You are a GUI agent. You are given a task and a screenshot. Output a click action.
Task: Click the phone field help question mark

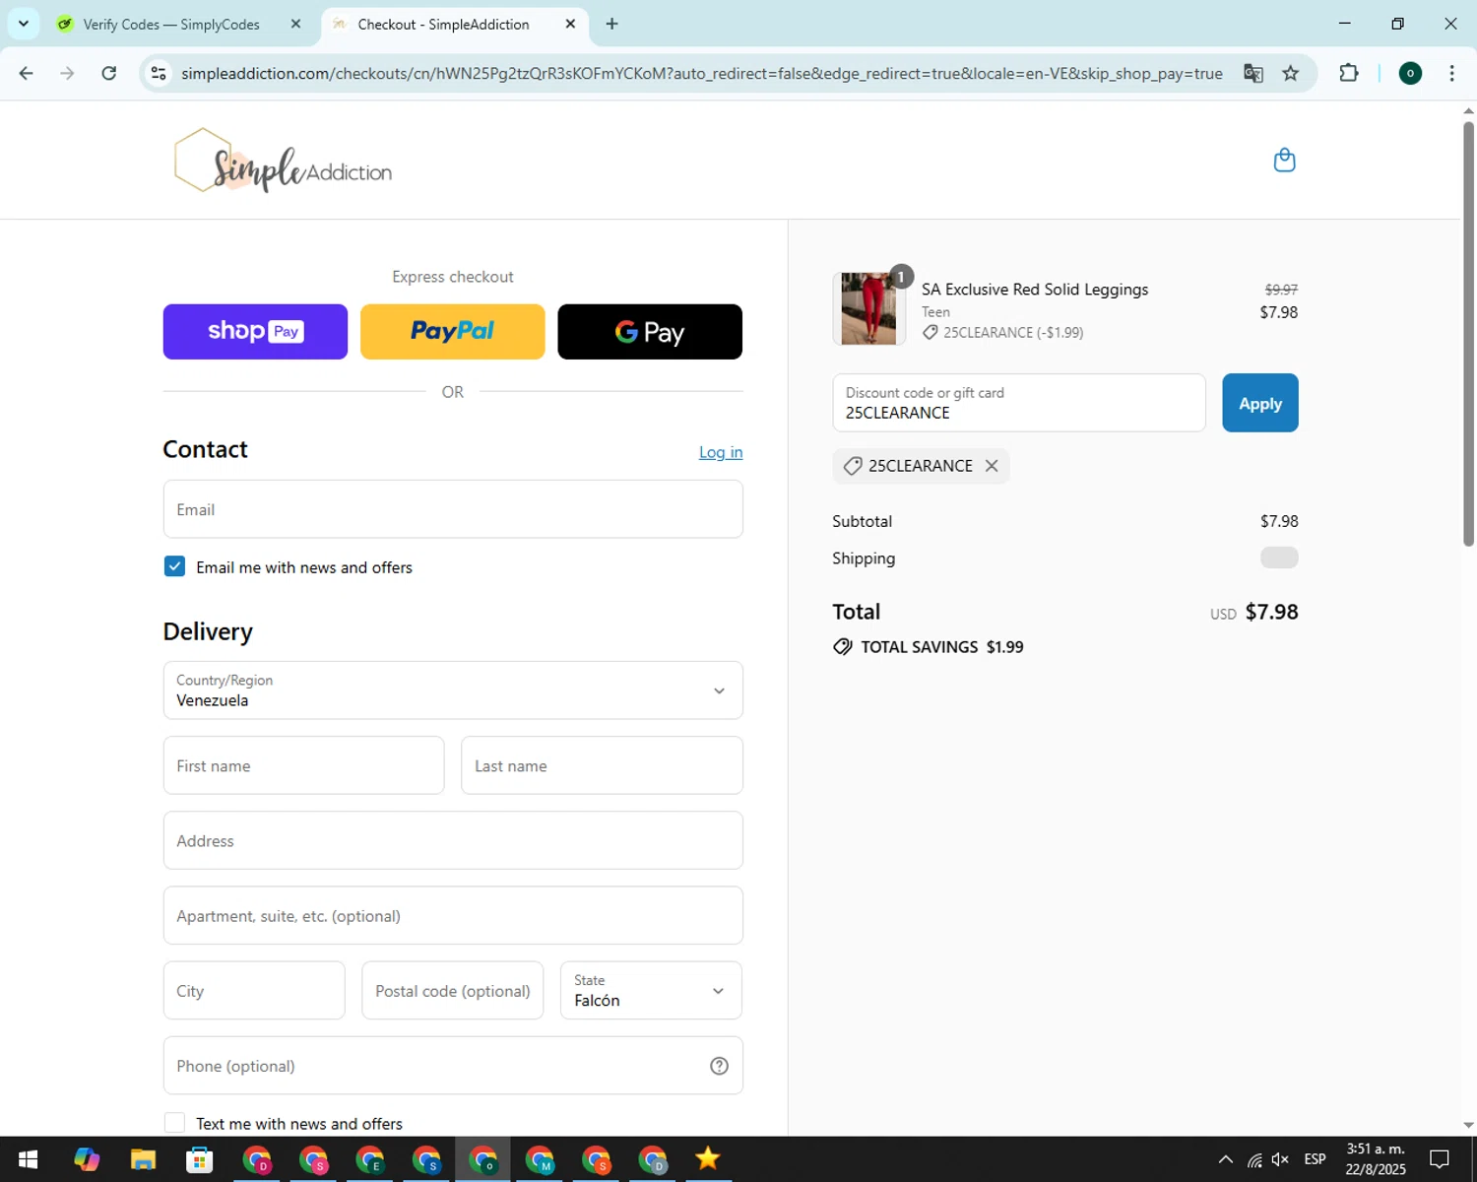[x=719, y=1066]
